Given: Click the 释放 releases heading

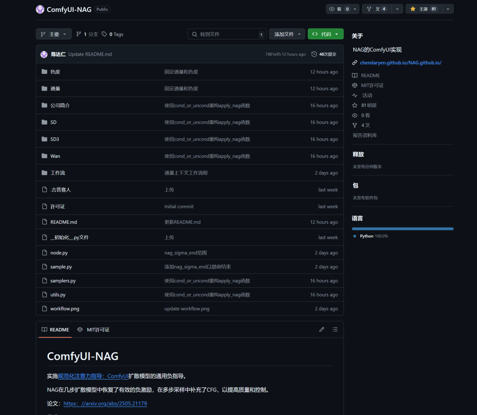Looking at the screenshot, I should pos(358,154).
